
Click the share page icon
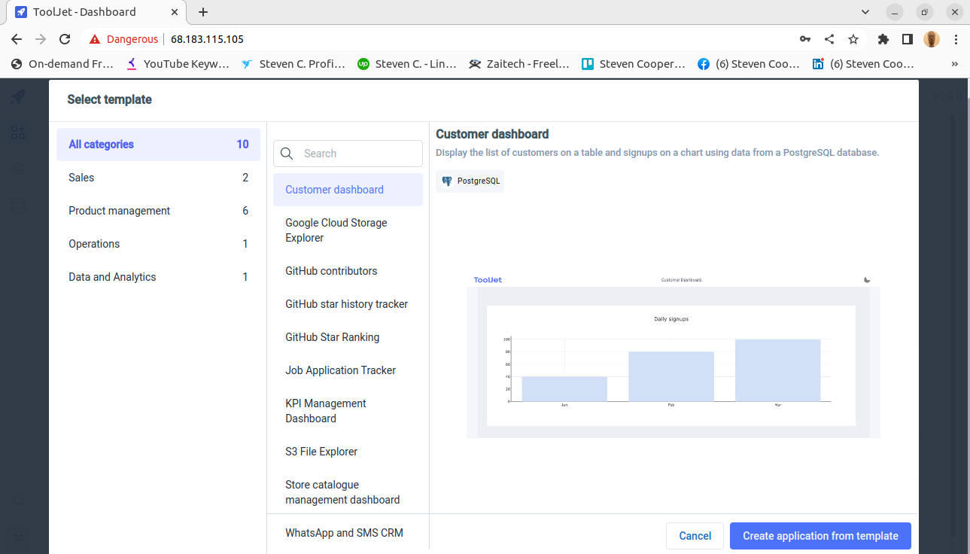829,39
